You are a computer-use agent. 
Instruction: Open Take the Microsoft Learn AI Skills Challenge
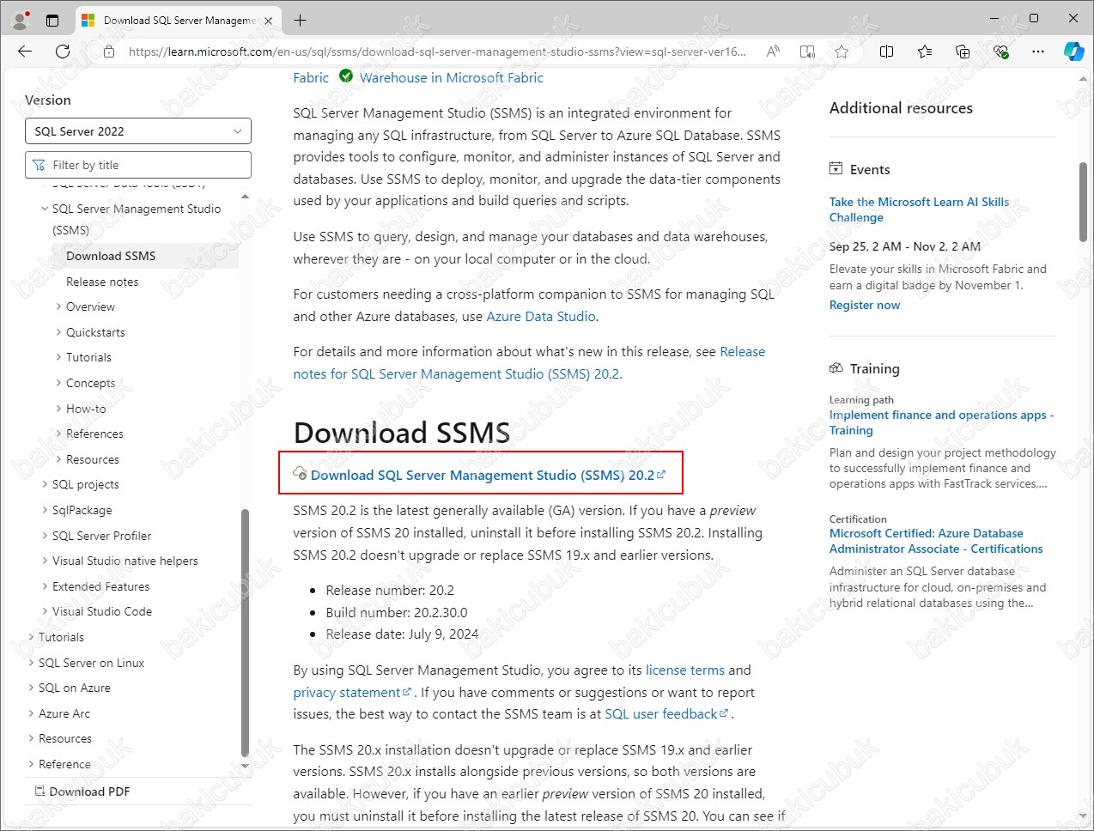coord(919,209)
